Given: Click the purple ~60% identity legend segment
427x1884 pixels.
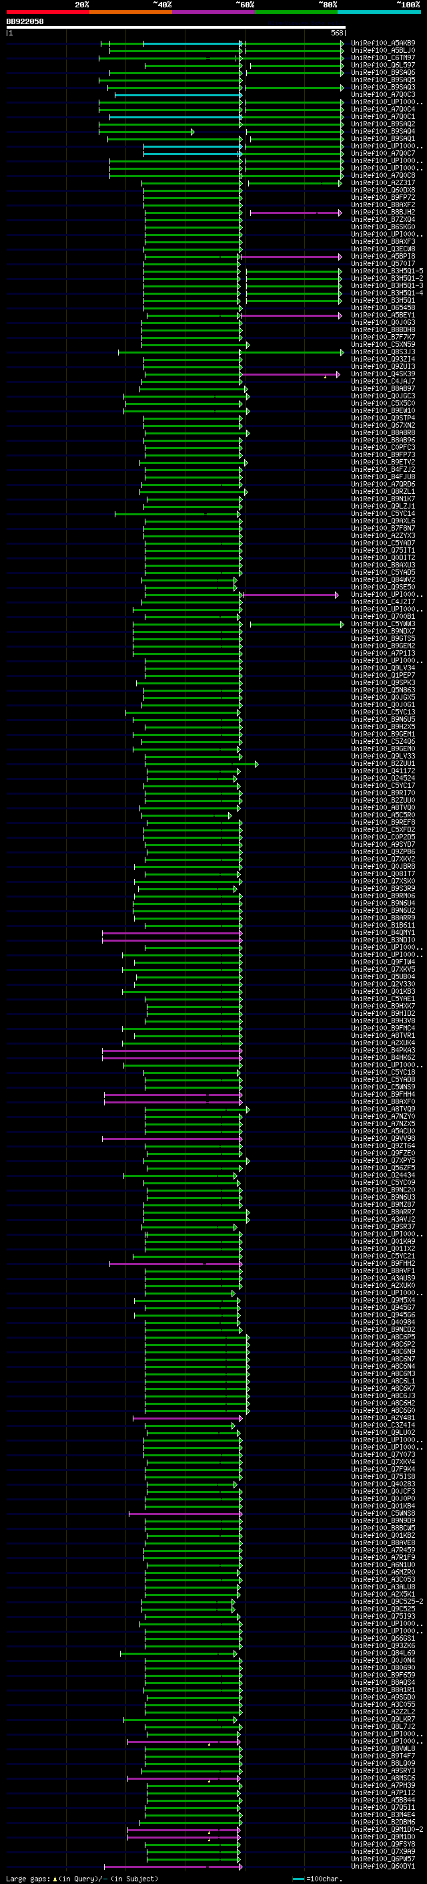Looking at the screenshot, I should pyautogui.click(x=214, y=12).
